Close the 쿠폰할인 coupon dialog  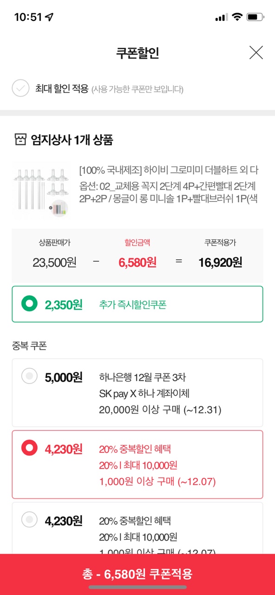[x=256, y=53]
